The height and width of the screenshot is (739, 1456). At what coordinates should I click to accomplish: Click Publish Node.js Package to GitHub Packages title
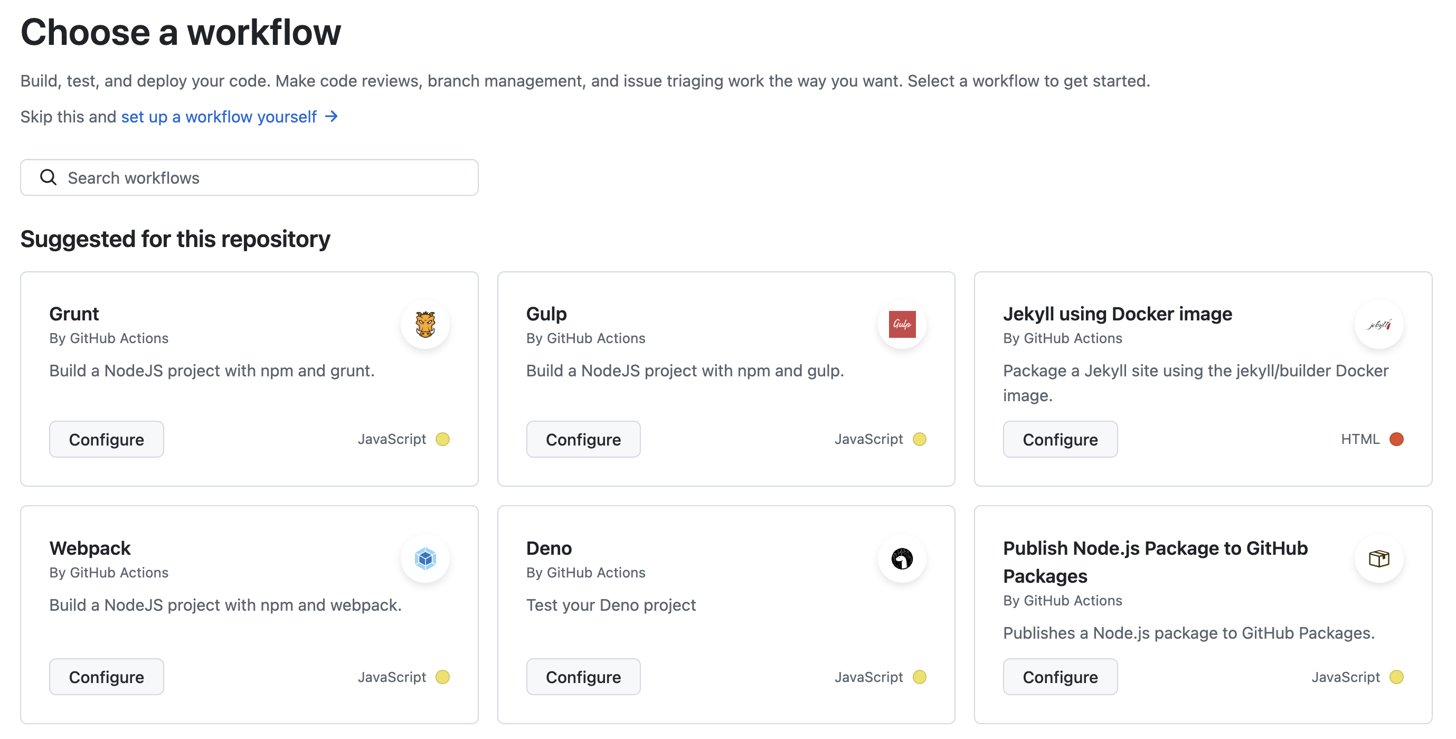1155,562
